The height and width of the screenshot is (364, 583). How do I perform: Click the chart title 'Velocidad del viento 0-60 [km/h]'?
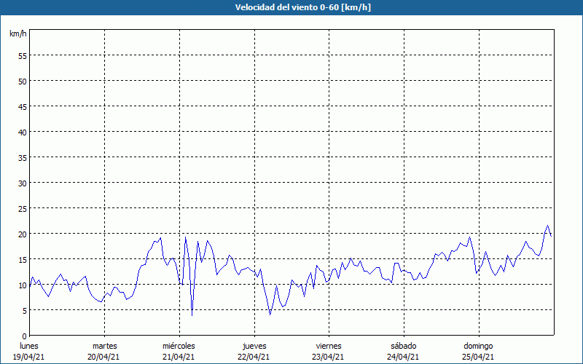[303, 7]
